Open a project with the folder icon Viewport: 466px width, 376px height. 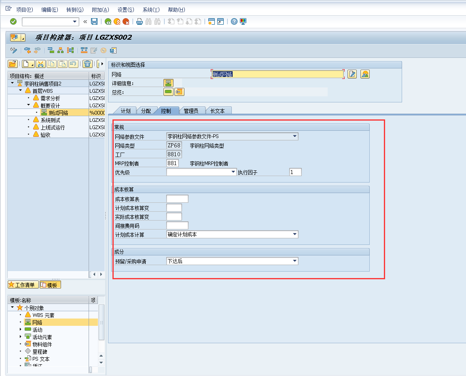[x=12, y=64]
